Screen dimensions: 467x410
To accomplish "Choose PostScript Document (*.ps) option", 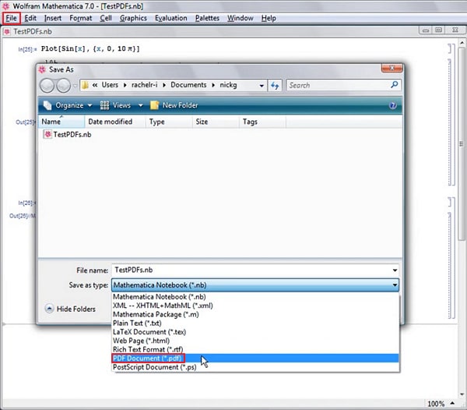I will tap(255, 367).
